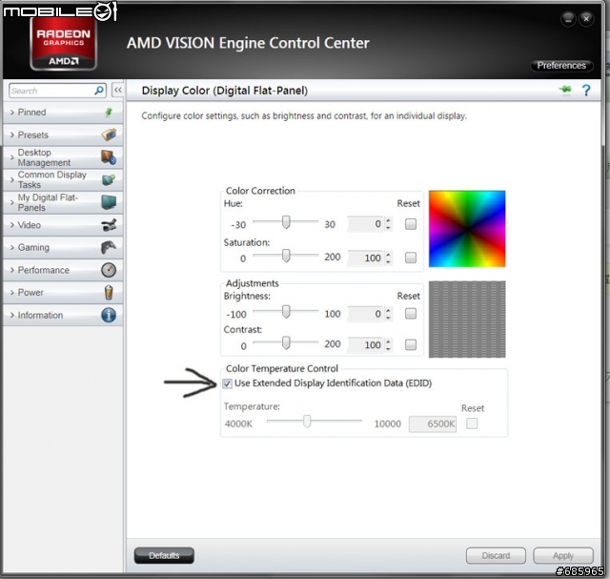Click the Defaults button
Image resolution: width=610 pixels, height=579 pixels.
164,556
